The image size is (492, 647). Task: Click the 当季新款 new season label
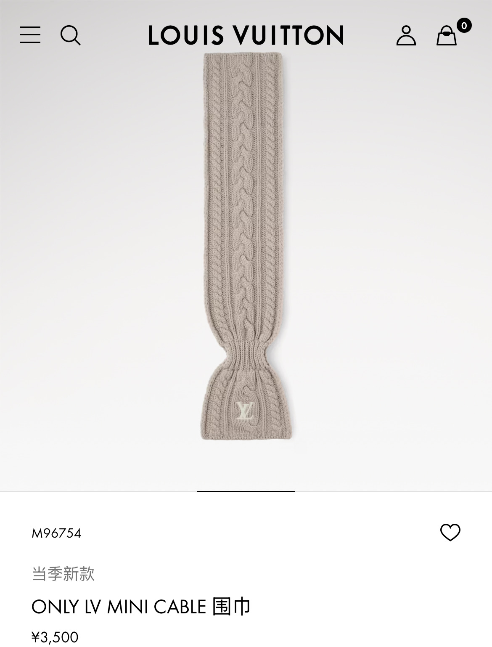tap(63, 574)
